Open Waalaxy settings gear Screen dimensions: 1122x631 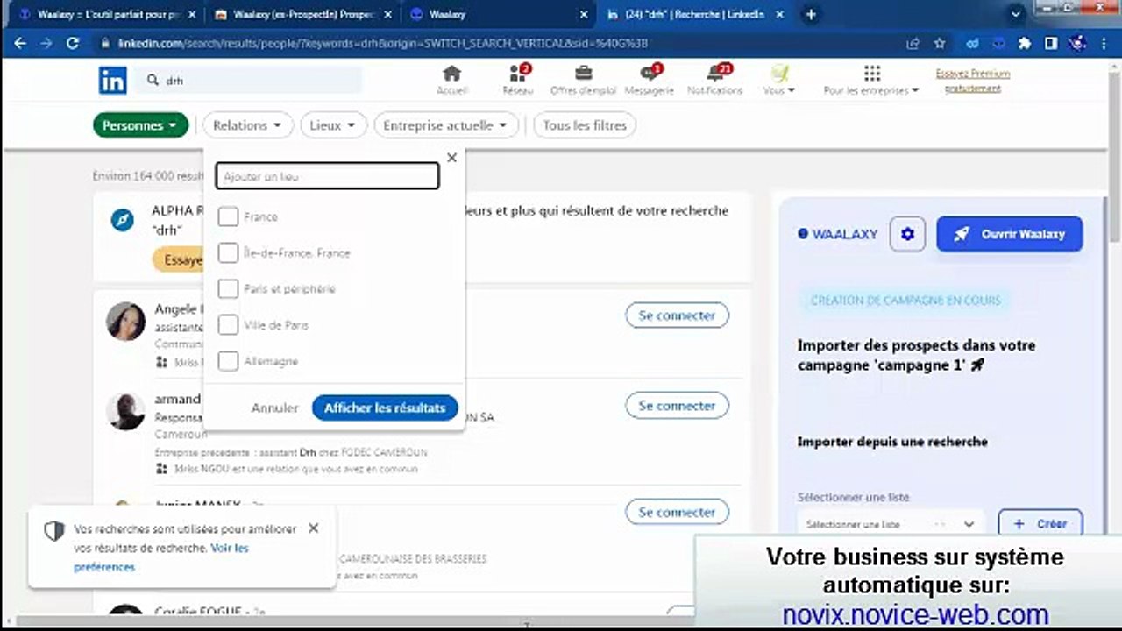907,234
